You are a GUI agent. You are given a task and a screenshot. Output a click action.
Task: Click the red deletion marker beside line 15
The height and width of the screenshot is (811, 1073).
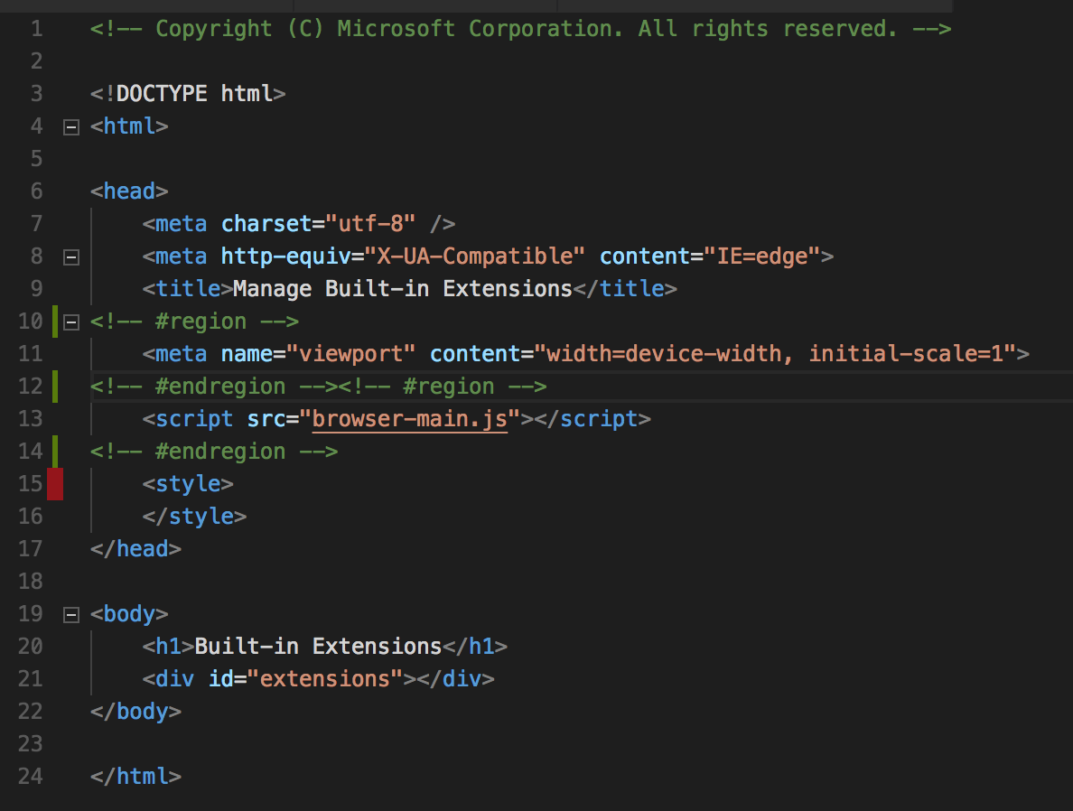click(55, 483)
